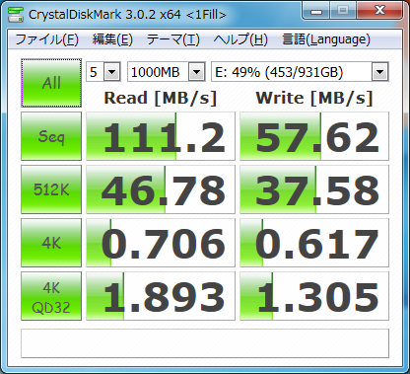This screenshot has height=374, width=410.
Task: Run all benchmarks with the All button
Action: coord(51,83)
